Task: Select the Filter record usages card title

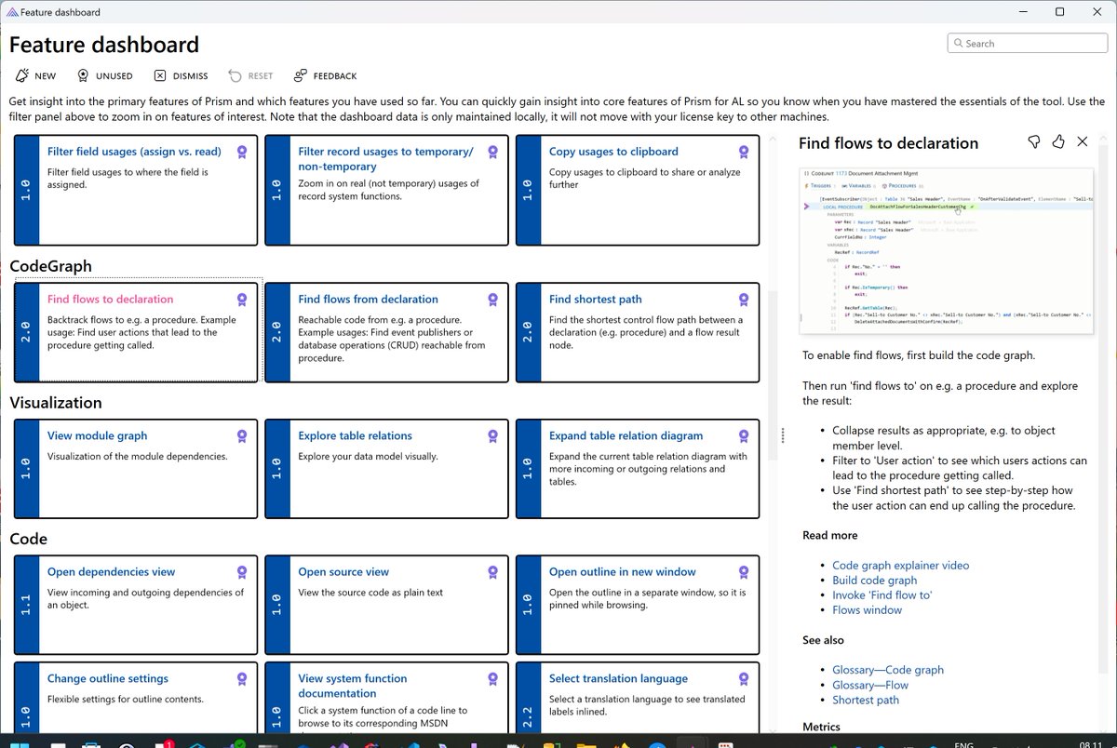Action: (386, 159)
